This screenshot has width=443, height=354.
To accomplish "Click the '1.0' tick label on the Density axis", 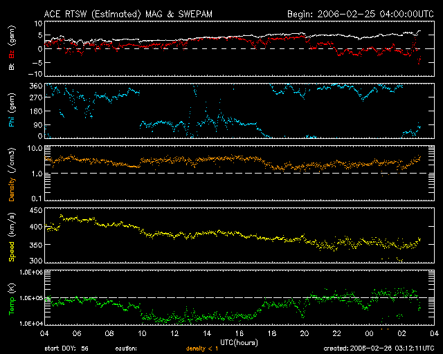I will pyautogui.click(x=37, y=174).
